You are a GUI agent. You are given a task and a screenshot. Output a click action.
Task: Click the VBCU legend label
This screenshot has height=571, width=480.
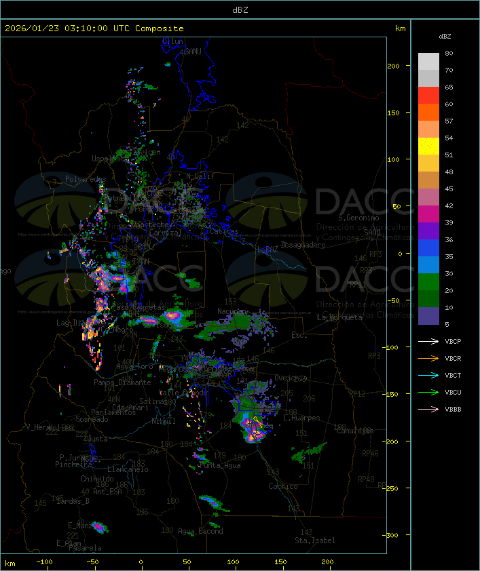(453, 393)
